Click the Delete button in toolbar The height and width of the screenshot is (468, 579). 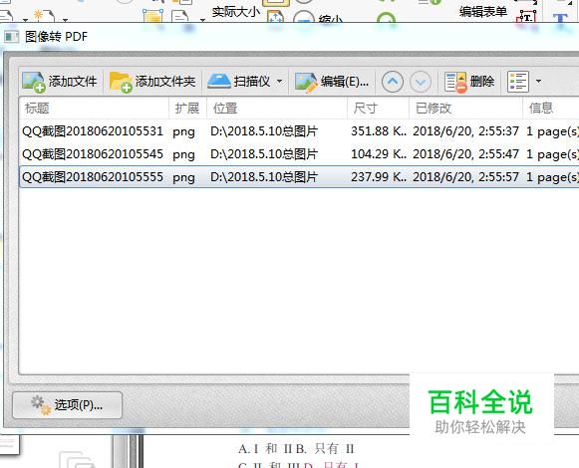point(469,82)
